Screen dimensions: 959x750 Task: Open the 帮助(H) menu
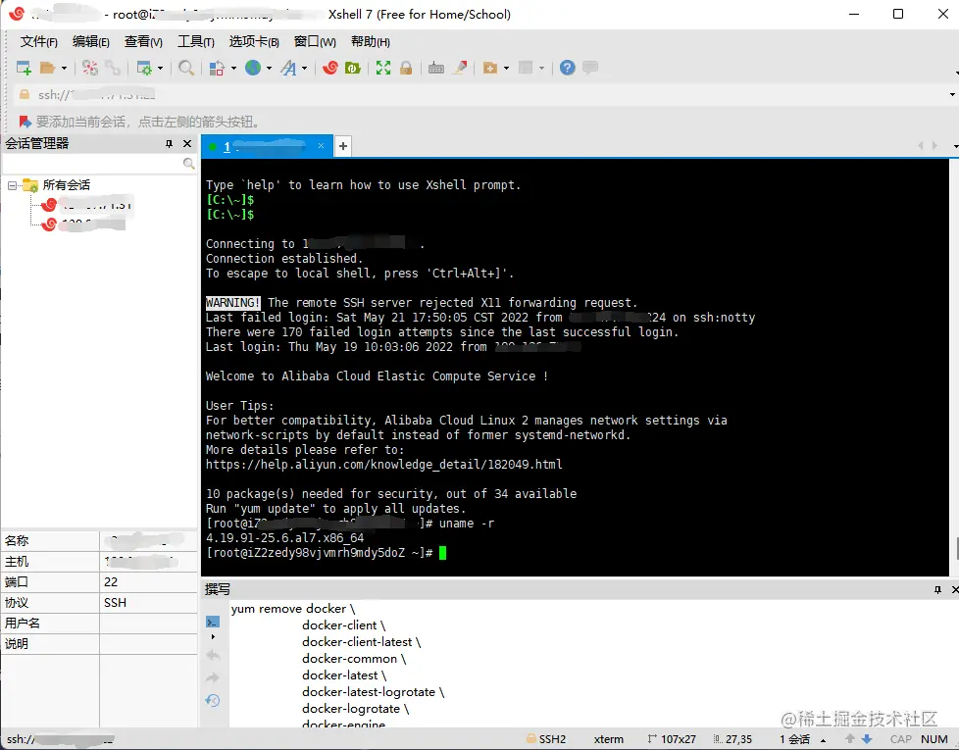click(371, 41)
